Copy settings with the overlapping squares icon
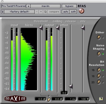 [x=45, y=12]
